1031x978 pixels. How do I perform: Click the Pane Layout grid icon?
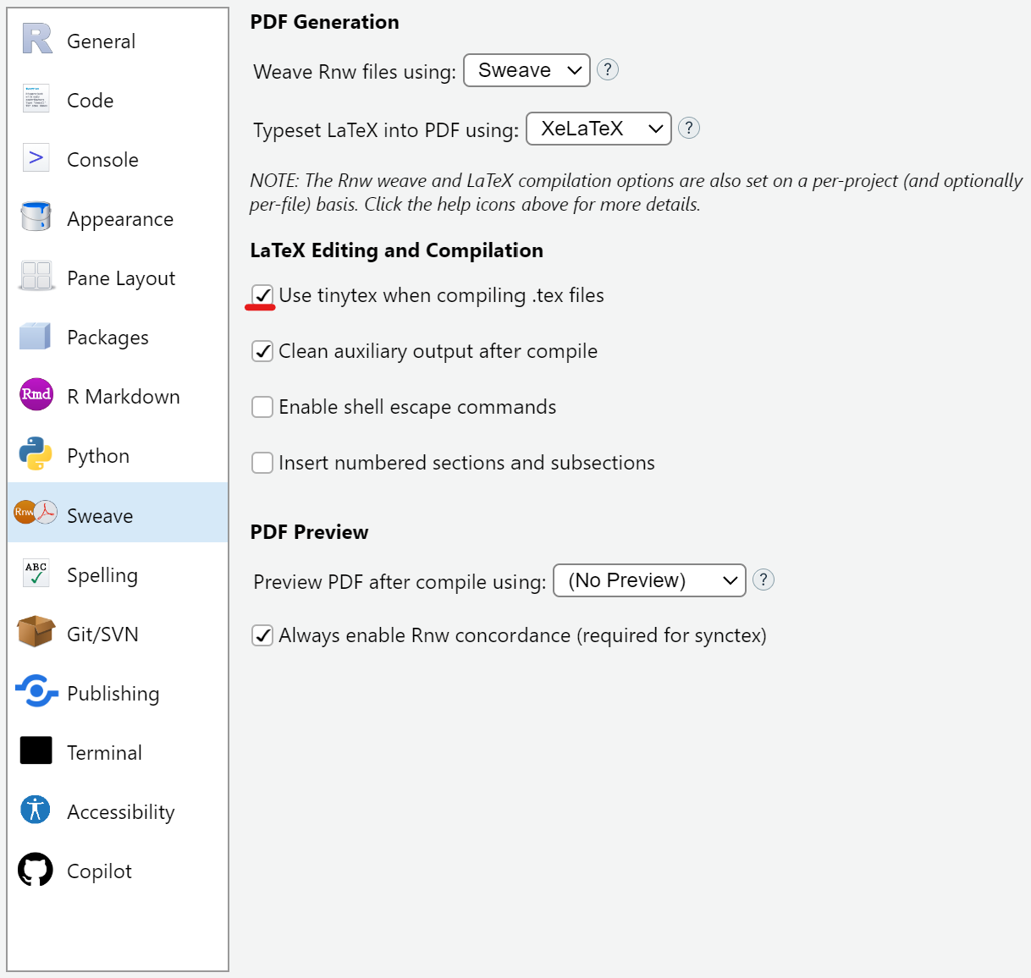[x=36, y=277]
